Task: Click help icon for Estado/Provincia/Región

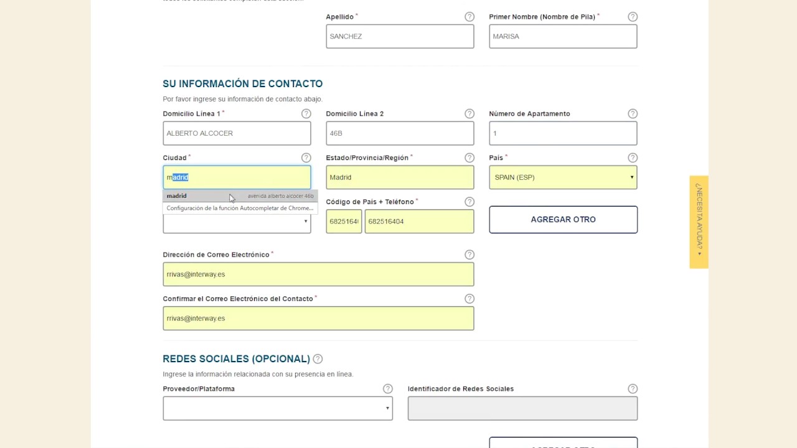Action: coord(469,158)
